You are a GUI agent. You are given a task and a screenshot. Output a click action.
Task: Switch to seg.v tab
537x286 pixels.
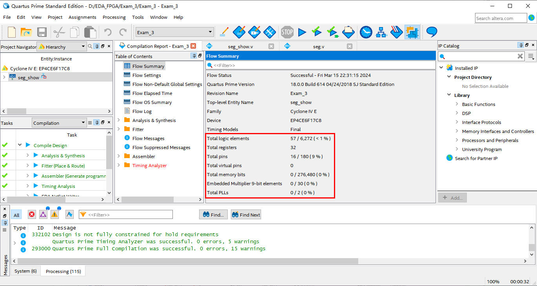coord(318,46)
